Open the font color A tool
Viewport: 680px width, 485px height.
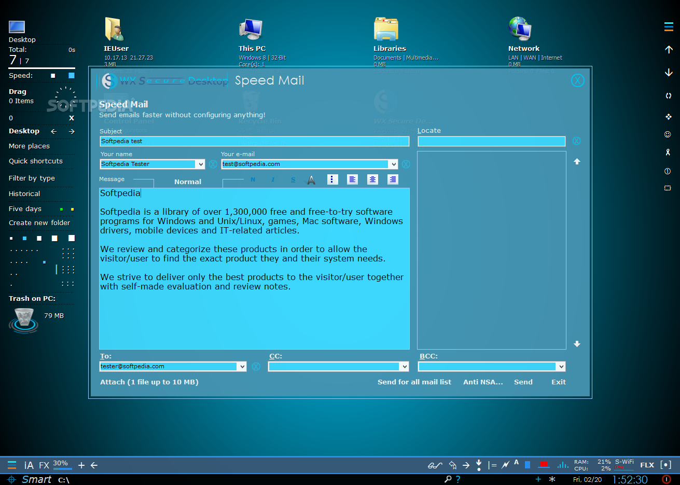click(x=311, y=179)
